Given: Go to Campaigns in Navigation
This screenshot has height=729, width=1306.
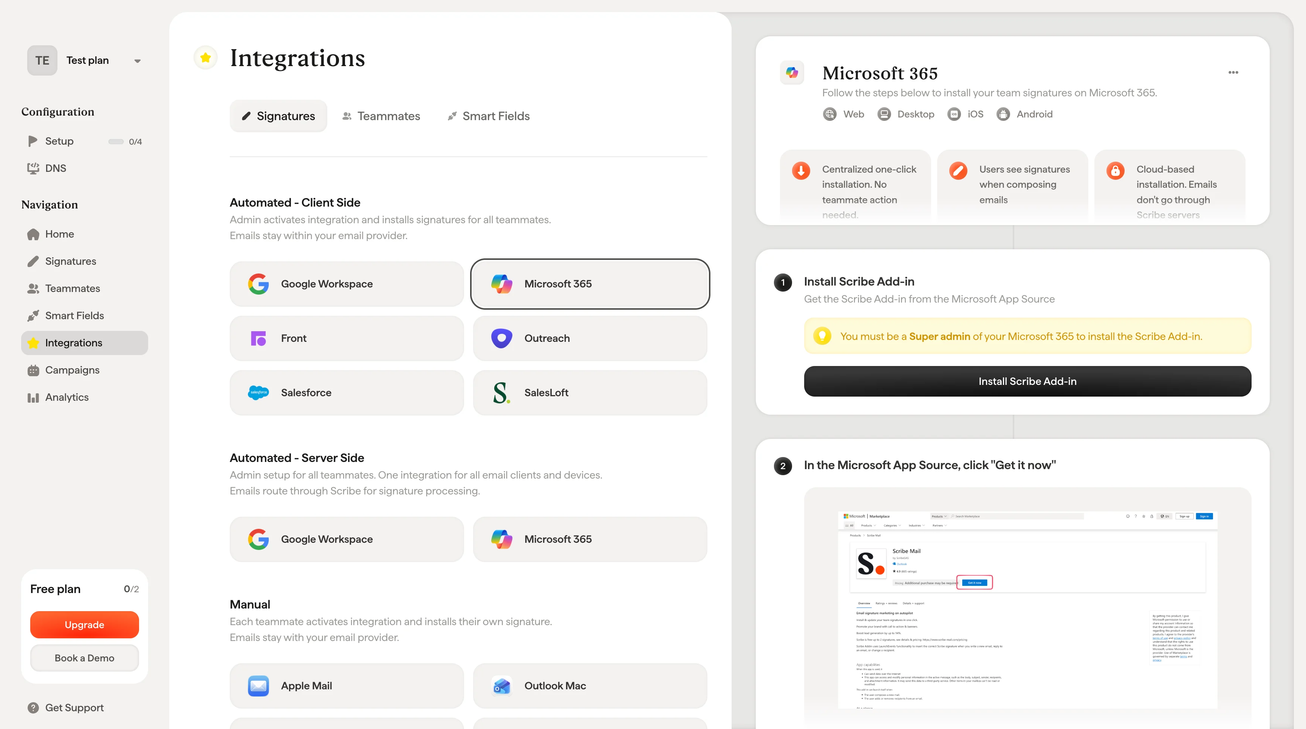Looking at the screenshot, I should [x=85, y=370].
